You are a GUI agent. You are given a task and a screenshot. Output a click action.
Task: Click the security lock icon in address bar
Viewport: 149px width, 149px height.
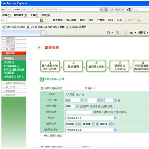106,10
